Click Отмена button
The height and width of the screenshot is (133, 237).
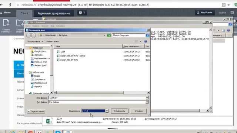click(138, 111)
